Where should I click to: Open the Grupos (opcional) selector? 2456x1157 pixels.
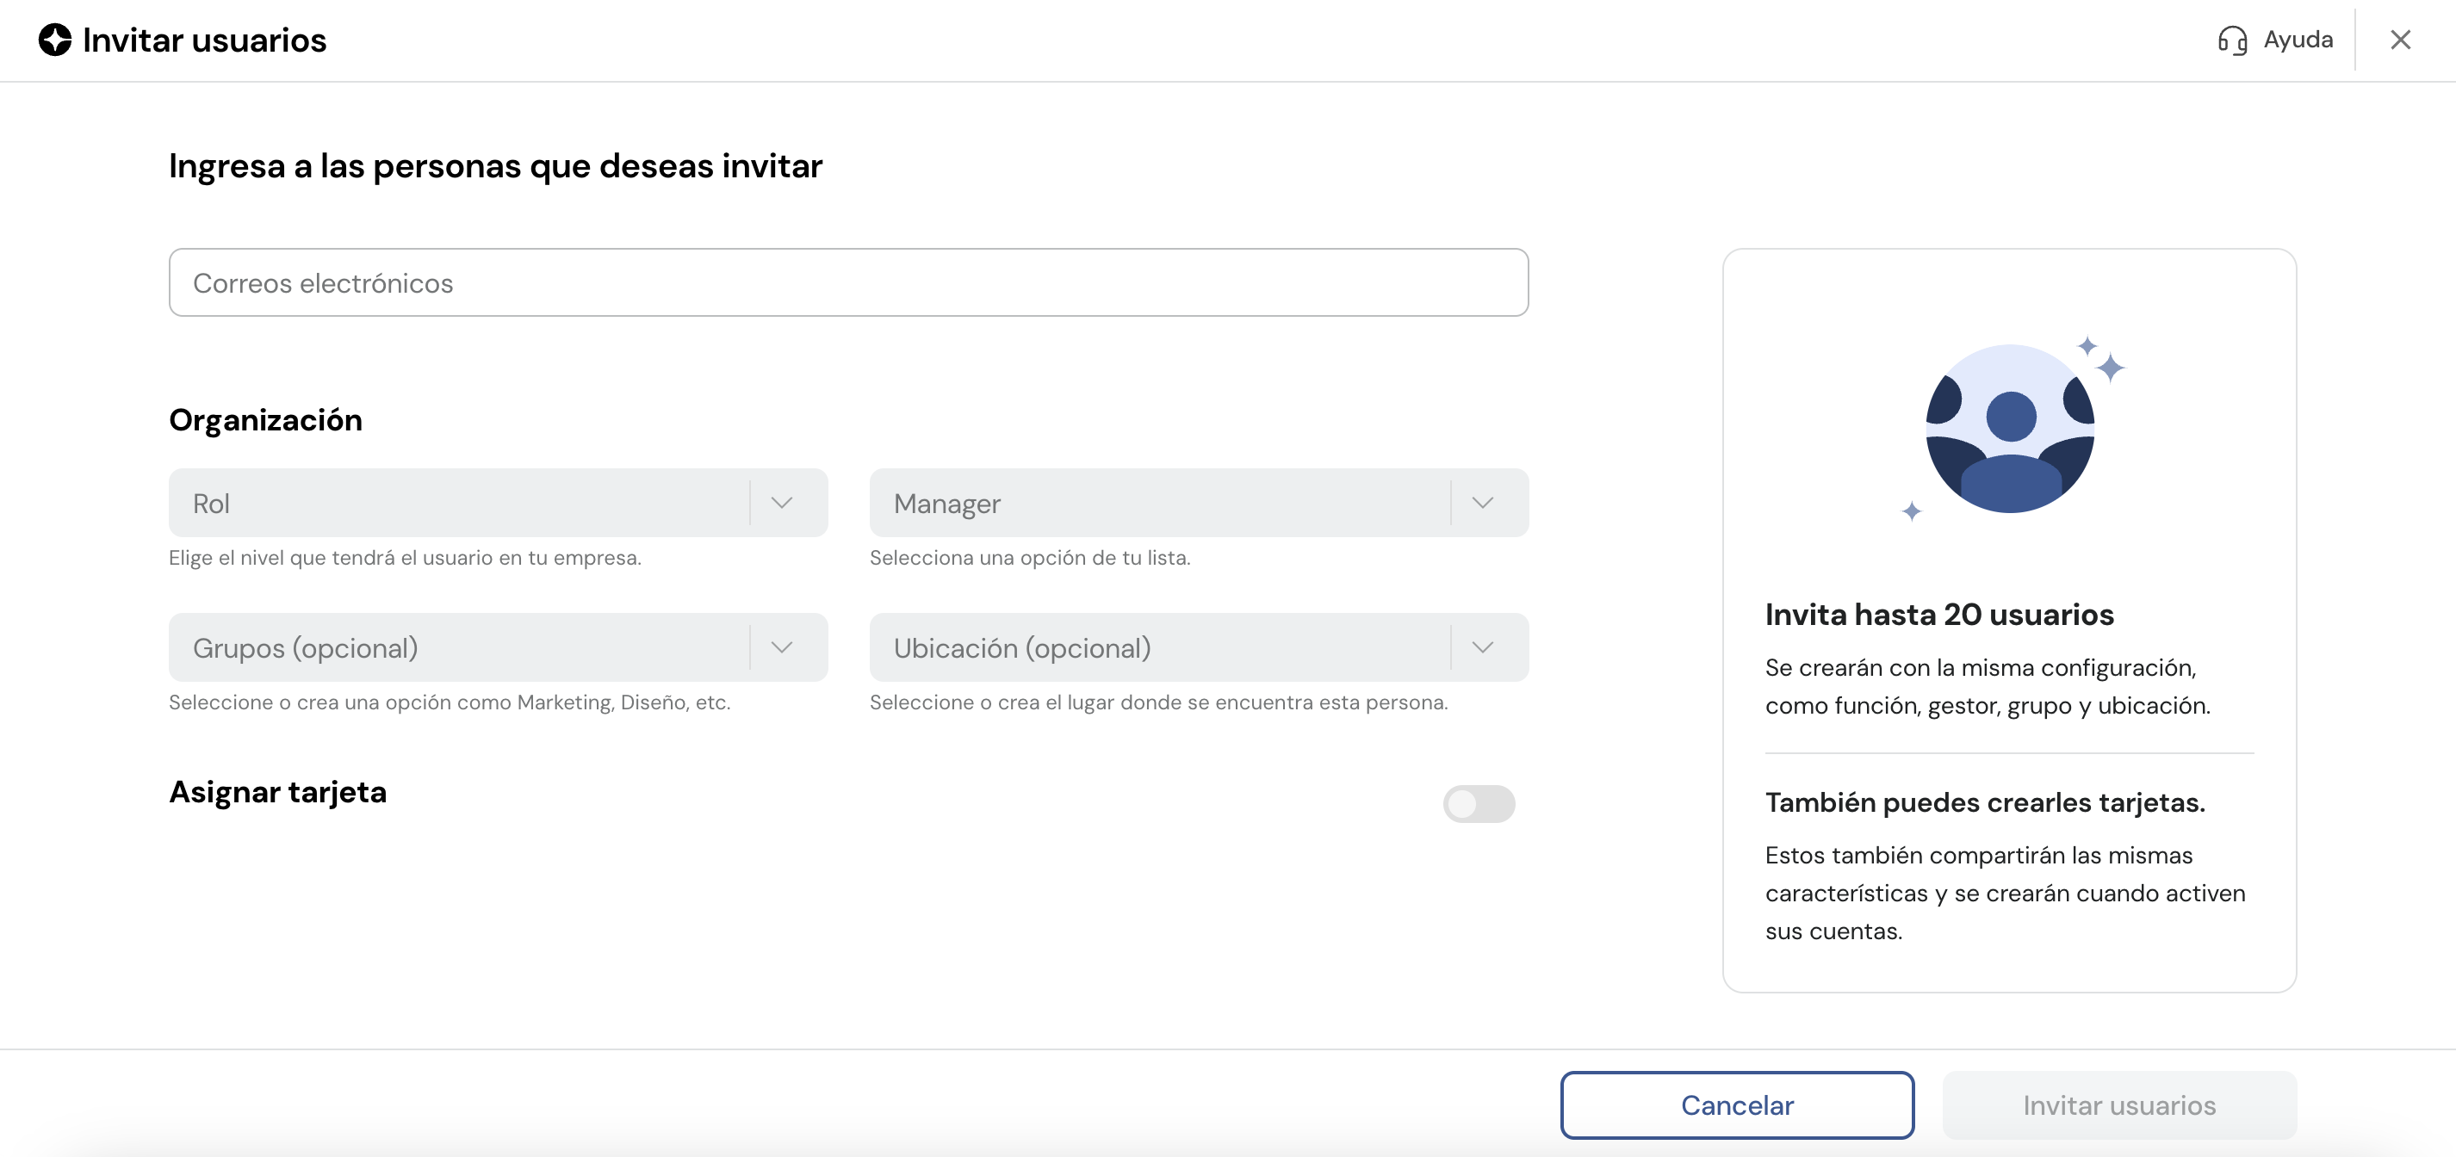pos(457,648)
